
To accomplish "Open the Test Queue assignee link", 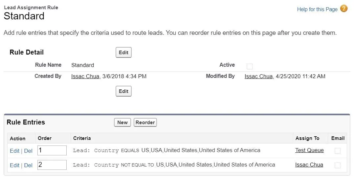I will [309, 150].
